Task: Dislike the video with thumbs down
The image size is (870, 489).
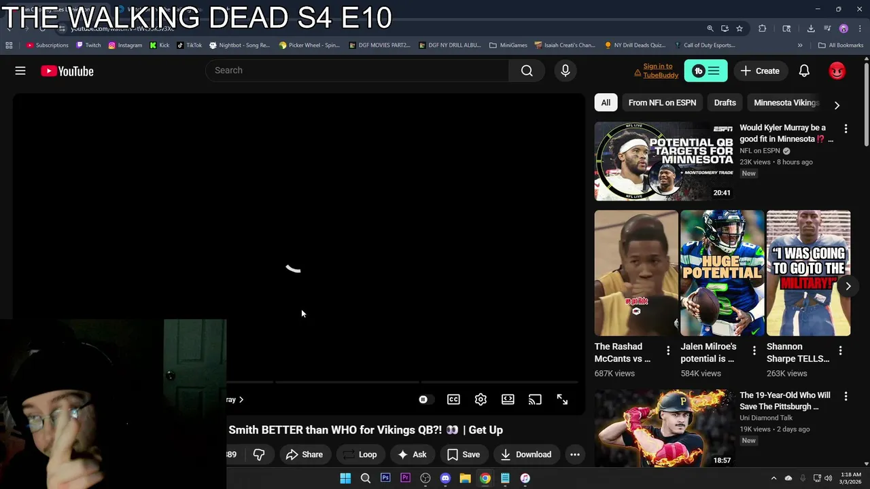Action: tap(259, 454)
